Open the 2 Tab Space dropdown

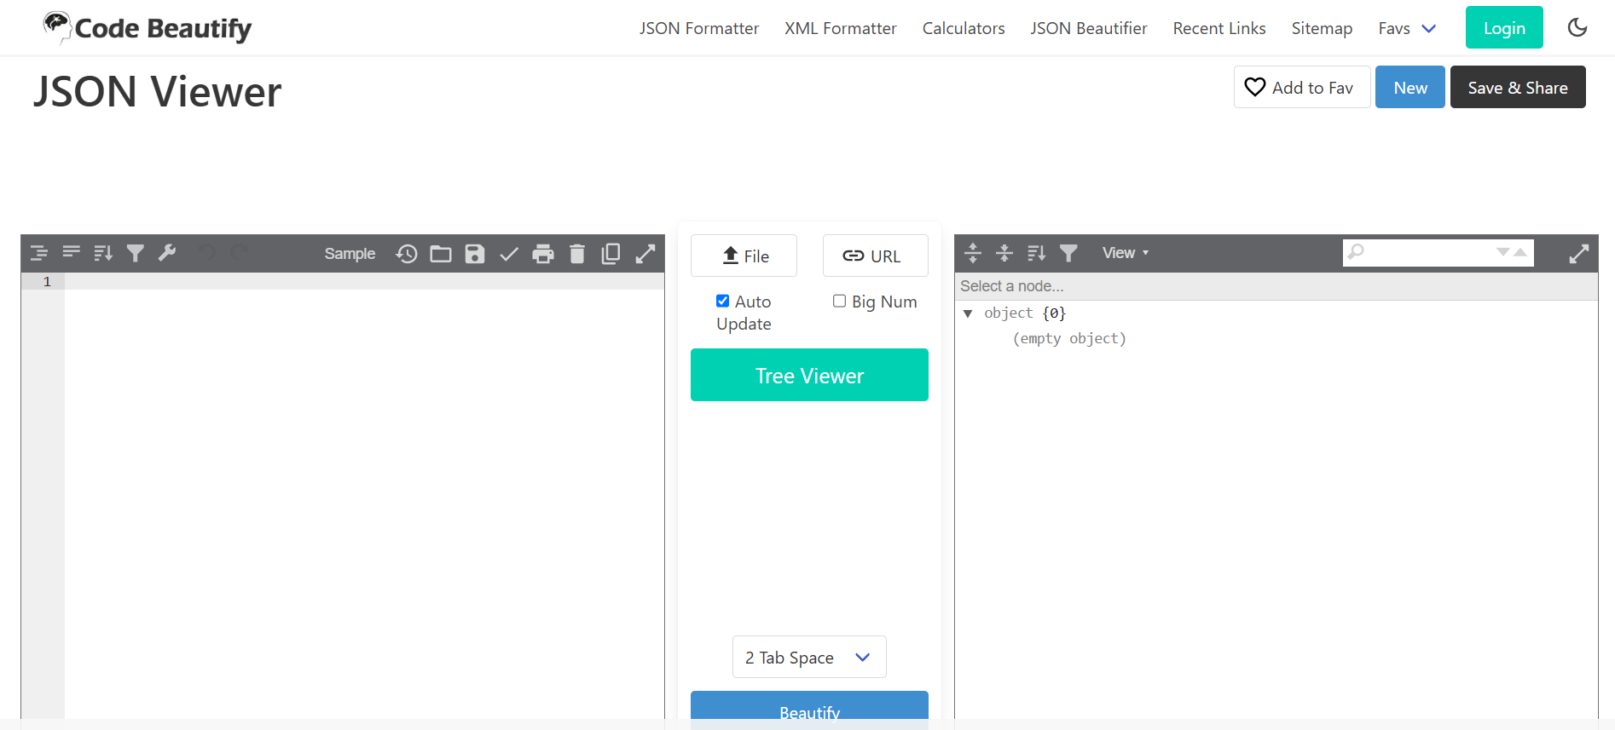tap(808, 657)
